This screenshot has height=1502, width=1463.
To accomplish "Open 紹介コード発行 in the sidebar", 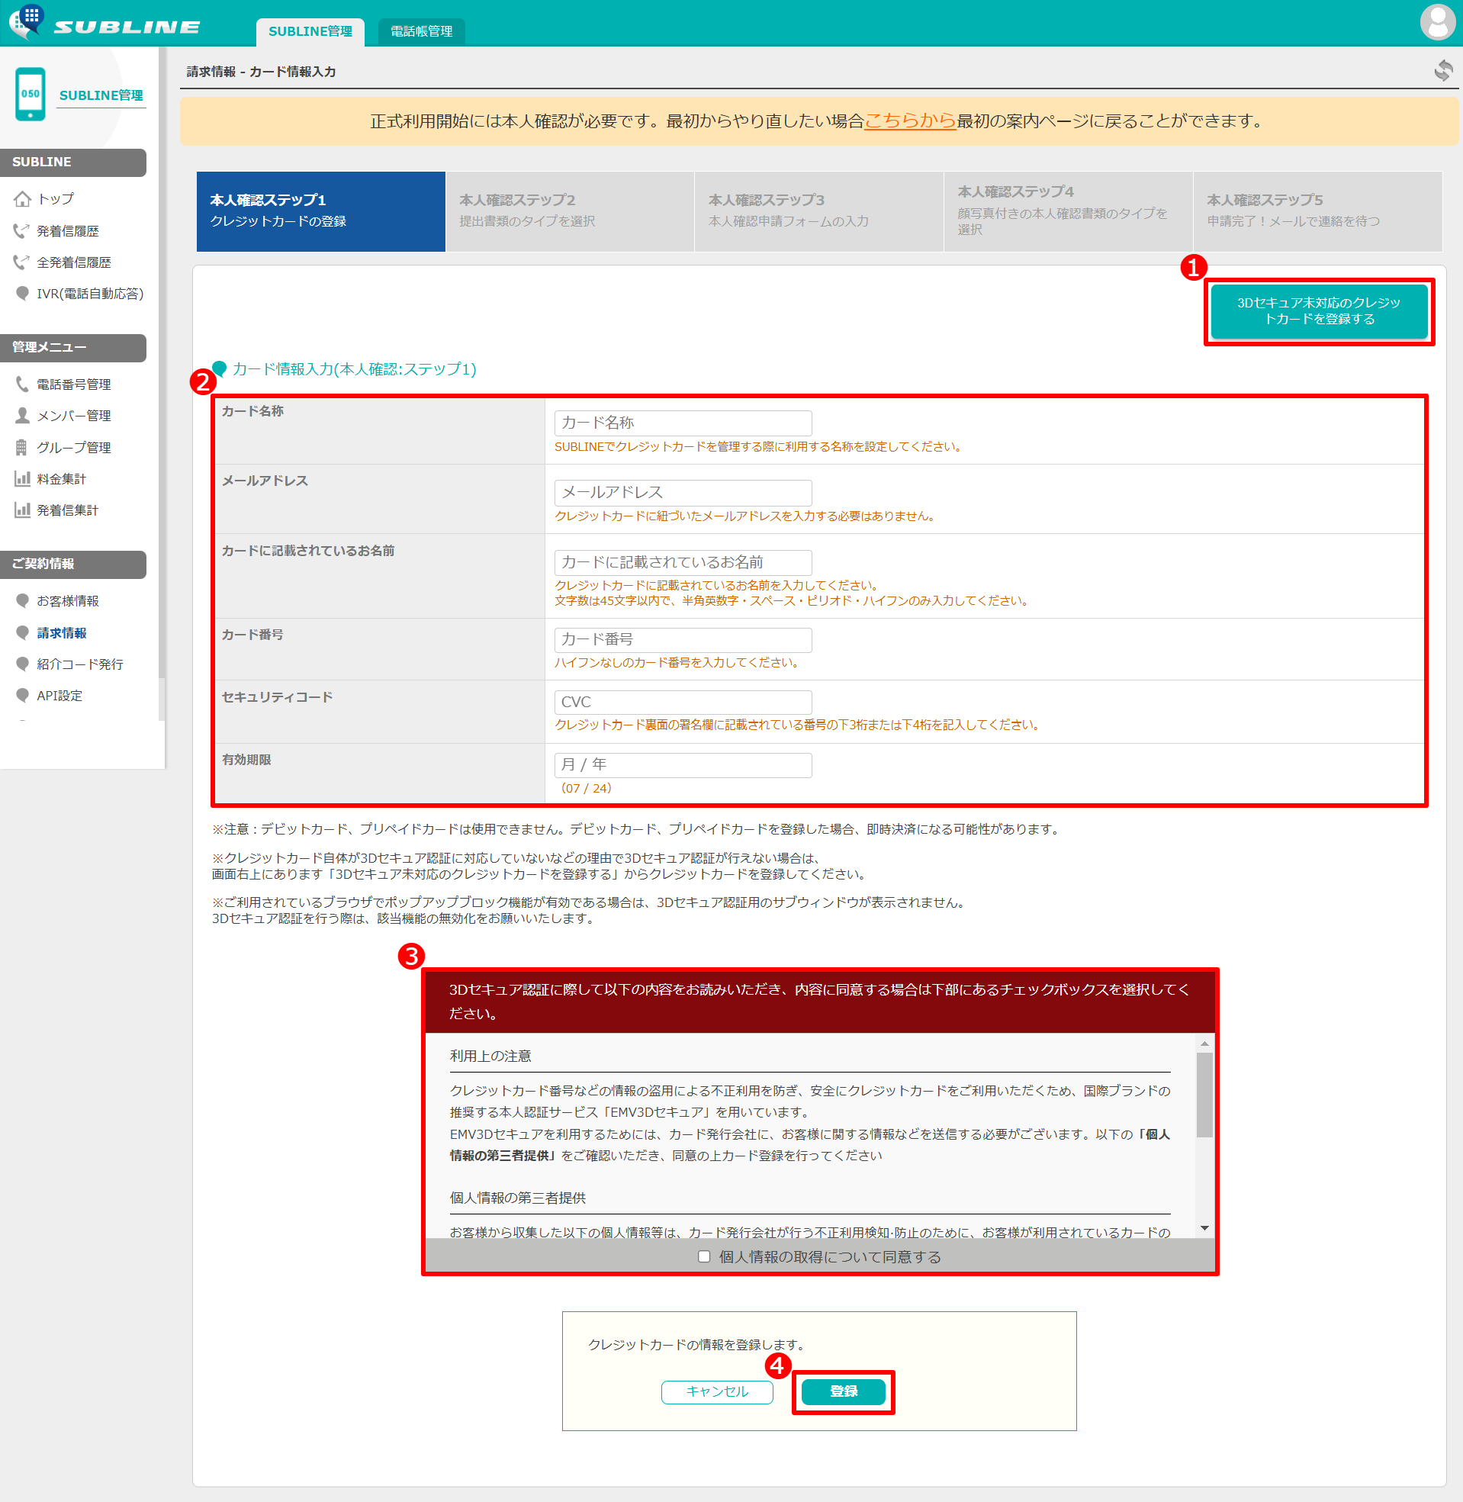I will coord(80,664).
